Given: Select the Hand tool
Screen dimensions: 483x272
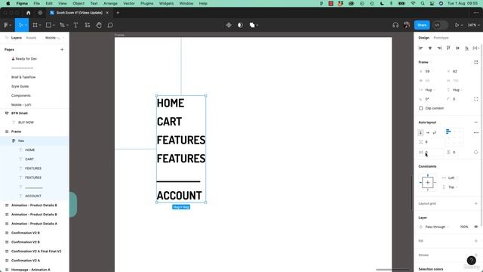Looking at the screenshot, I should pos(99,25).
